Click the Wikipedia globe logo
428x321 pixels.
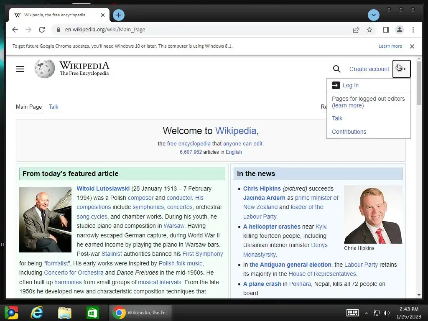(x=44, y=69)
